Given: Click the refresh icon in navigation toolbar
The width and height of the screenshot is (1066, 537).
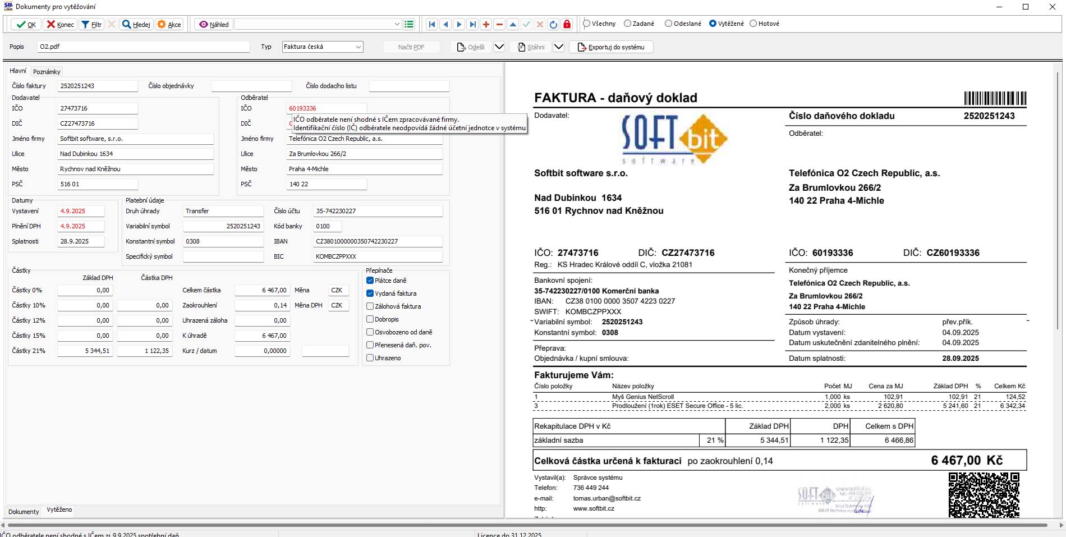Looking at the screenshot, I should point(553,24).
